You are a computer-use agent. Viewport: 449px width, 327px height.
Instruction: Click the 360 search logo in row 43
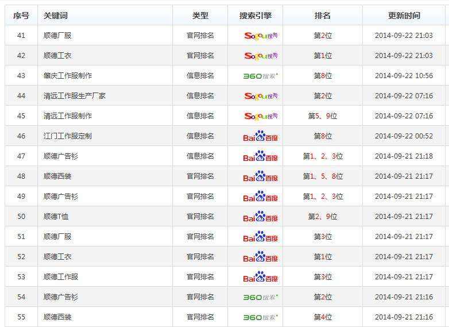(x=261, y=76)
